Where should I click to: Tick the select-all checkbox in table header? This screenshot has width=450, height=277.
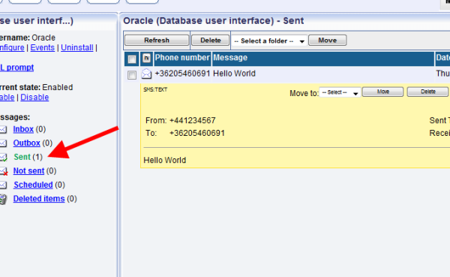(132, 59)
